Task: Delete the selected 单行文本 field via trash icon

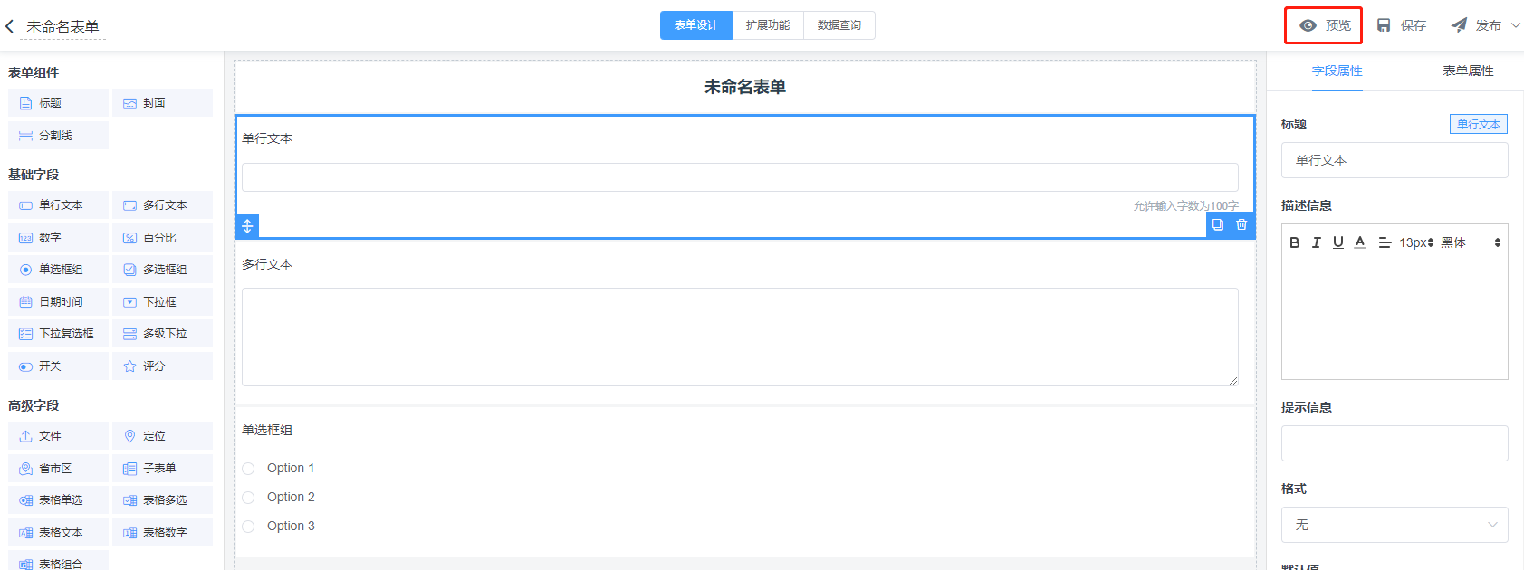Action: pyautogui.click(x=1241, y=224)
